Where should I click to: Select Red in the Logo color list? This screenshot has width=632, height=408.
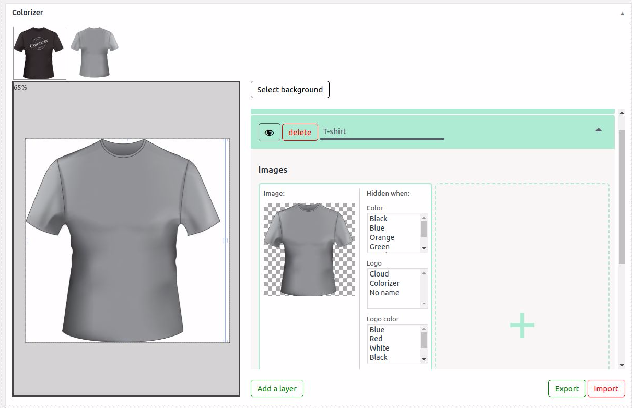pos(377,338)
